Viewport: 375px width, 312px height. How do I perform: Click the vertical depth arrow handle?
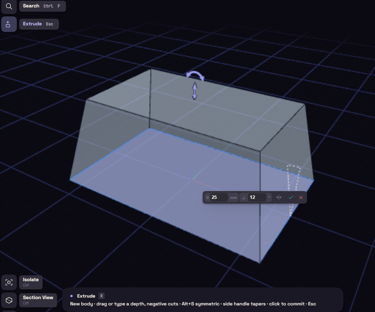pyautogui.click(x=195, y=91)
